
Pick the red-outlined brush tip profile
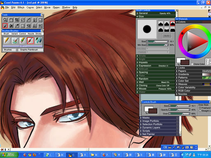point(173,23)
